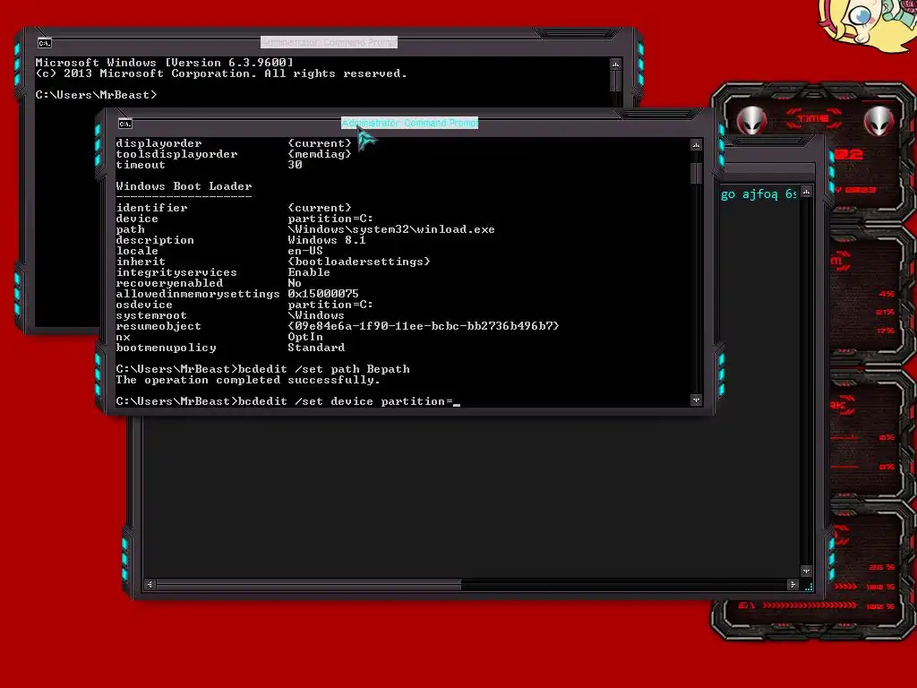
Task: Click the front Command Prompt window system icon
Action: [125, 124]
